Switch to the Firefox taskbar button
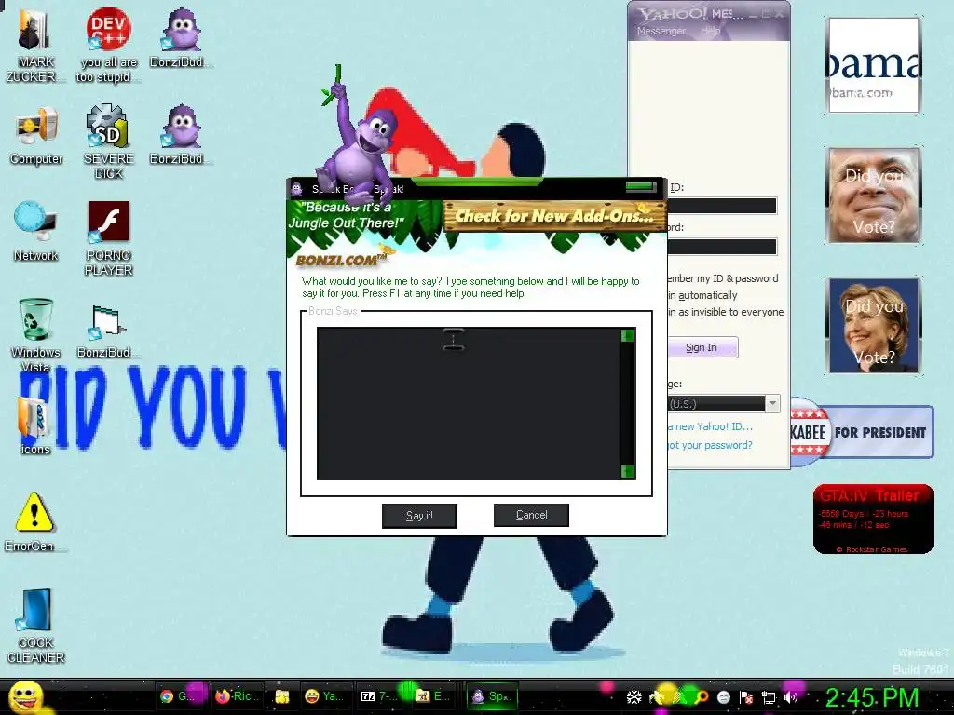Image resolution: width=954 pixels, height=715 pixels. (x=238, y=696)
